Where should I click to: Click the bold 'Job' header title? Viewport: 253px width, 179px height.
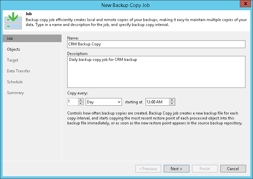point(29,14)
